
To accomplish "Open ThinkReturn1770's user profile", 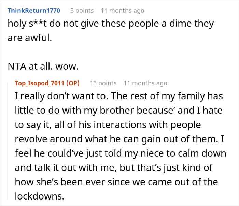I will [x=34, y=11].
